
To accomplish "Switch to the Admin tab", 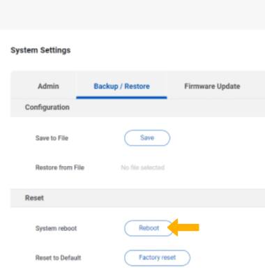I will [x=48, y=86].
